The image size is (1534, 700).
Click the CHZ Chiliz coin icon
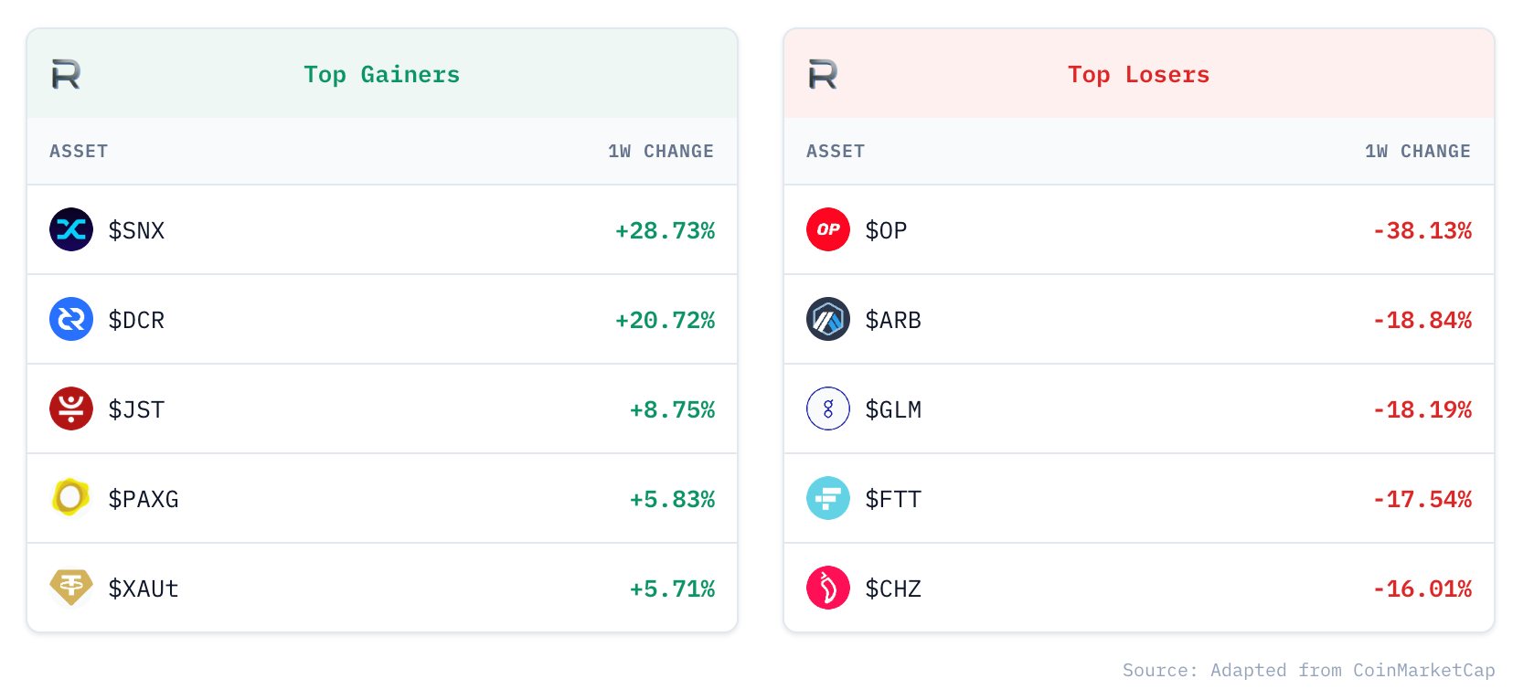coord(828,588)
